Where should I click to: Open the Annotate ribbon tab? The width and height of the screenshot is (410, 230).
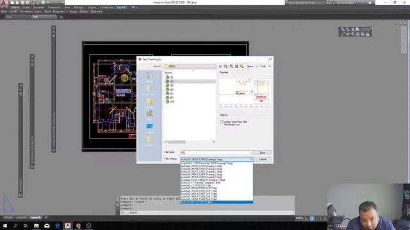(38, 8)
